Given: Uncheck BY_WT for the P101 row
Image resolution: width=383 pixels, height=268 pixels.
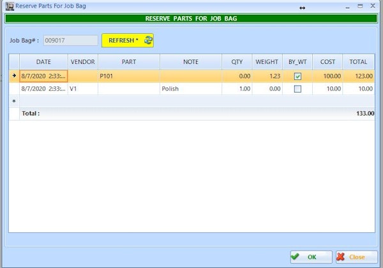Looking at the screenshot, I should pyautogui.click(x=297, y=77).
